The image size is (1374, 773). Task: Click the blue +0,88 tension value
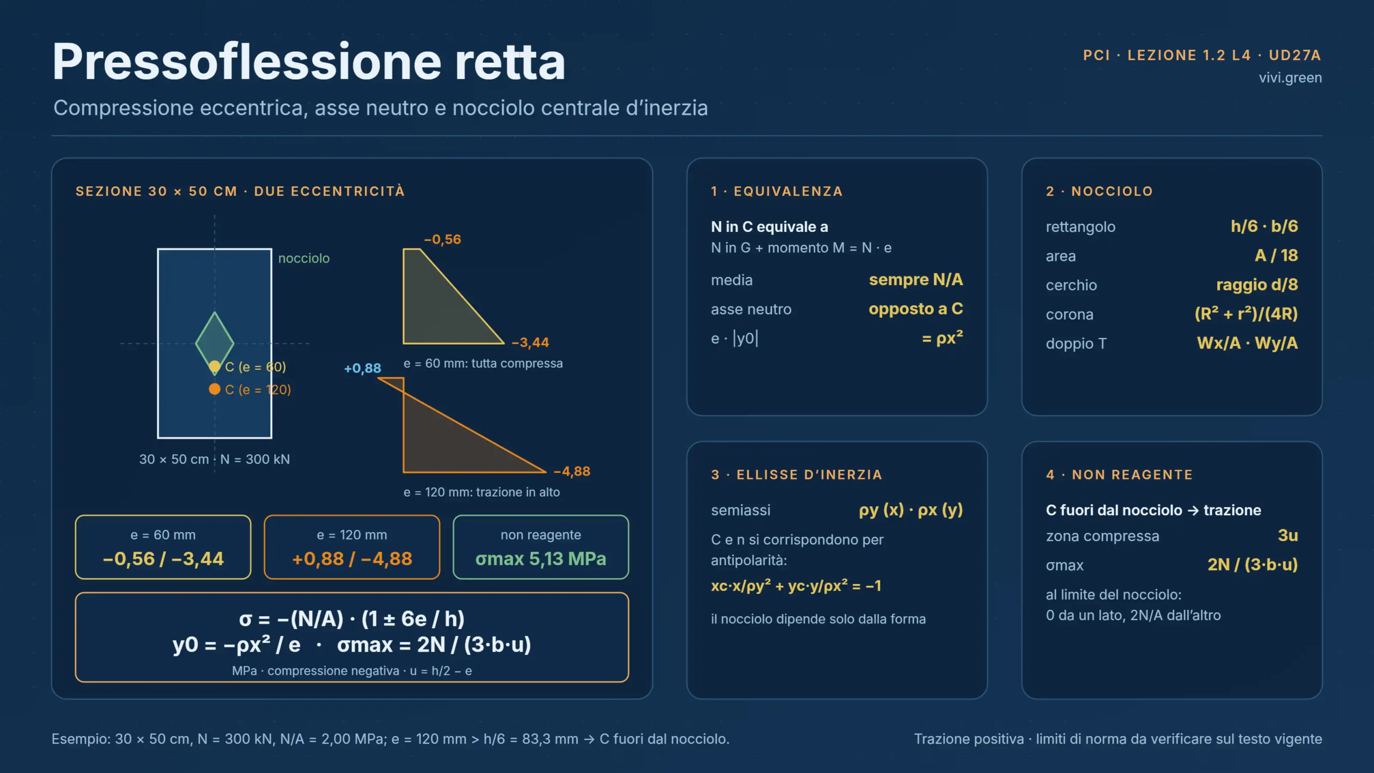362,368
